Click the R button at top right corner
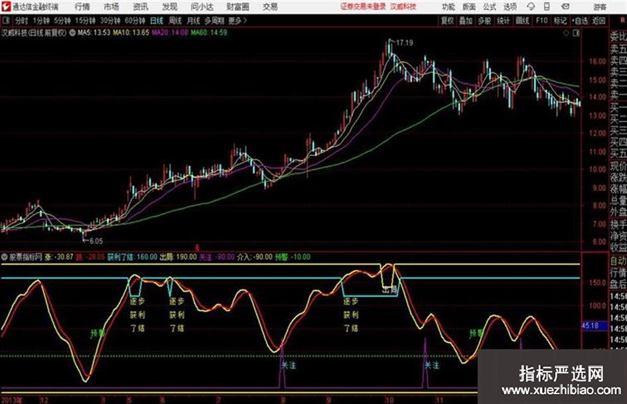The width and height of the screenshot is (627, 404). (622, 20)
